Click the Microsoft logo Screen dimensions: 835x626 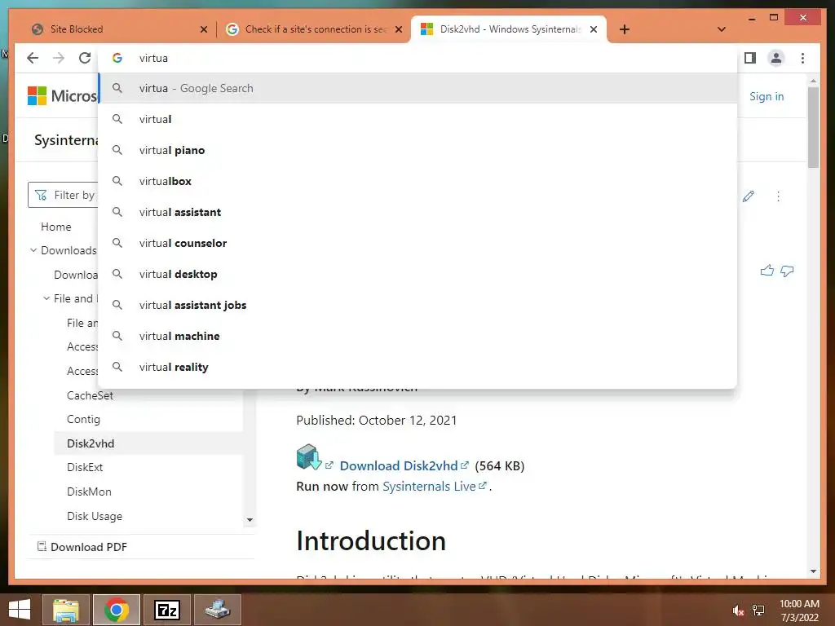(x=62, y=96)
